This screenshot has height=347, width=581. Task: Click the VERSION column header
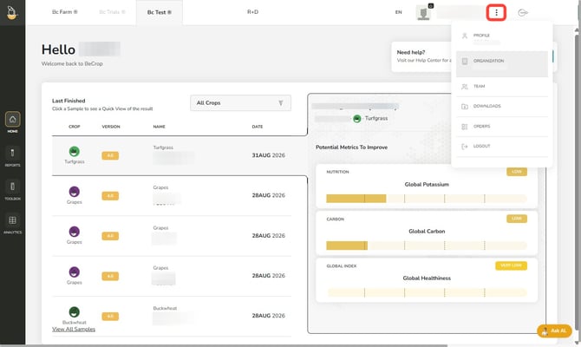[x=111, y=127]
